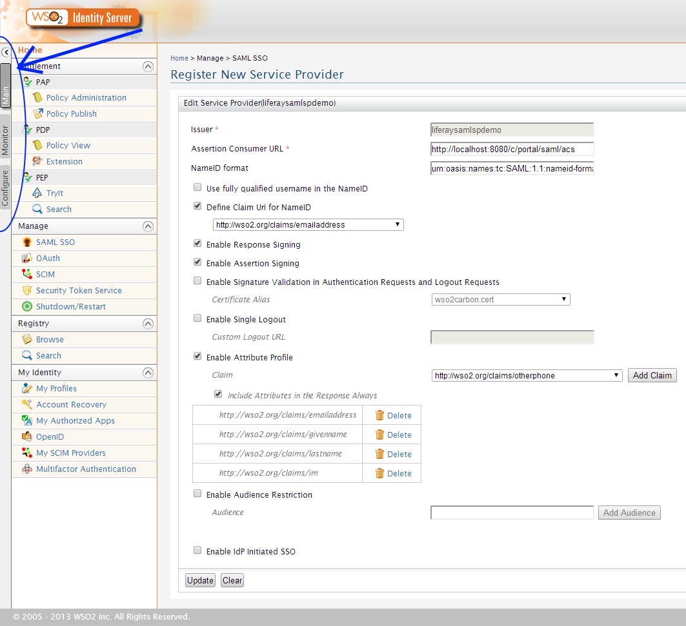Collapse the My Identity menu section
Image resolution: width=686 pixels, height=626 pixels.
point(148,373)
